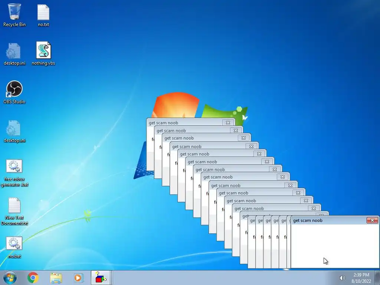Select the New Text Document.txt icon

(14, 211)
